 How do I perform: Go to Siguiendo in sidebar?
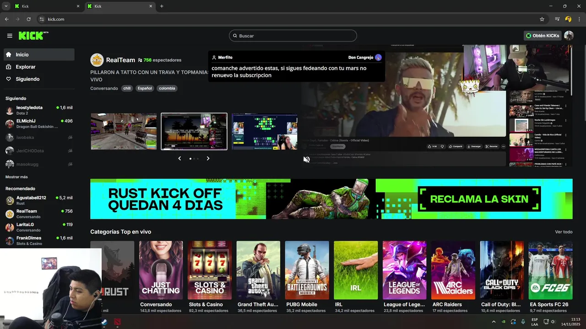(39, 79)
